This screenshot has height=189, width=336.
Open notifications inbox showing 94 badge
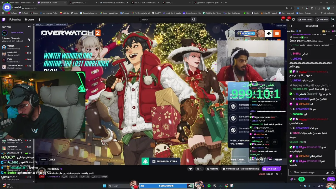288,19
